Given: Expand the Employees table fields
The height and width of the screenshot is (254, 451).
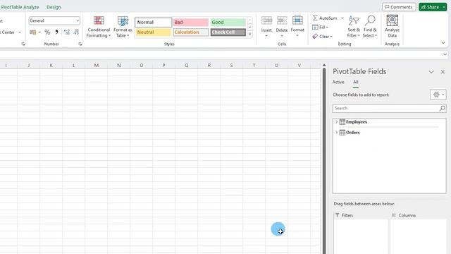Looking at the screenshot, I should tap(337, 122).
